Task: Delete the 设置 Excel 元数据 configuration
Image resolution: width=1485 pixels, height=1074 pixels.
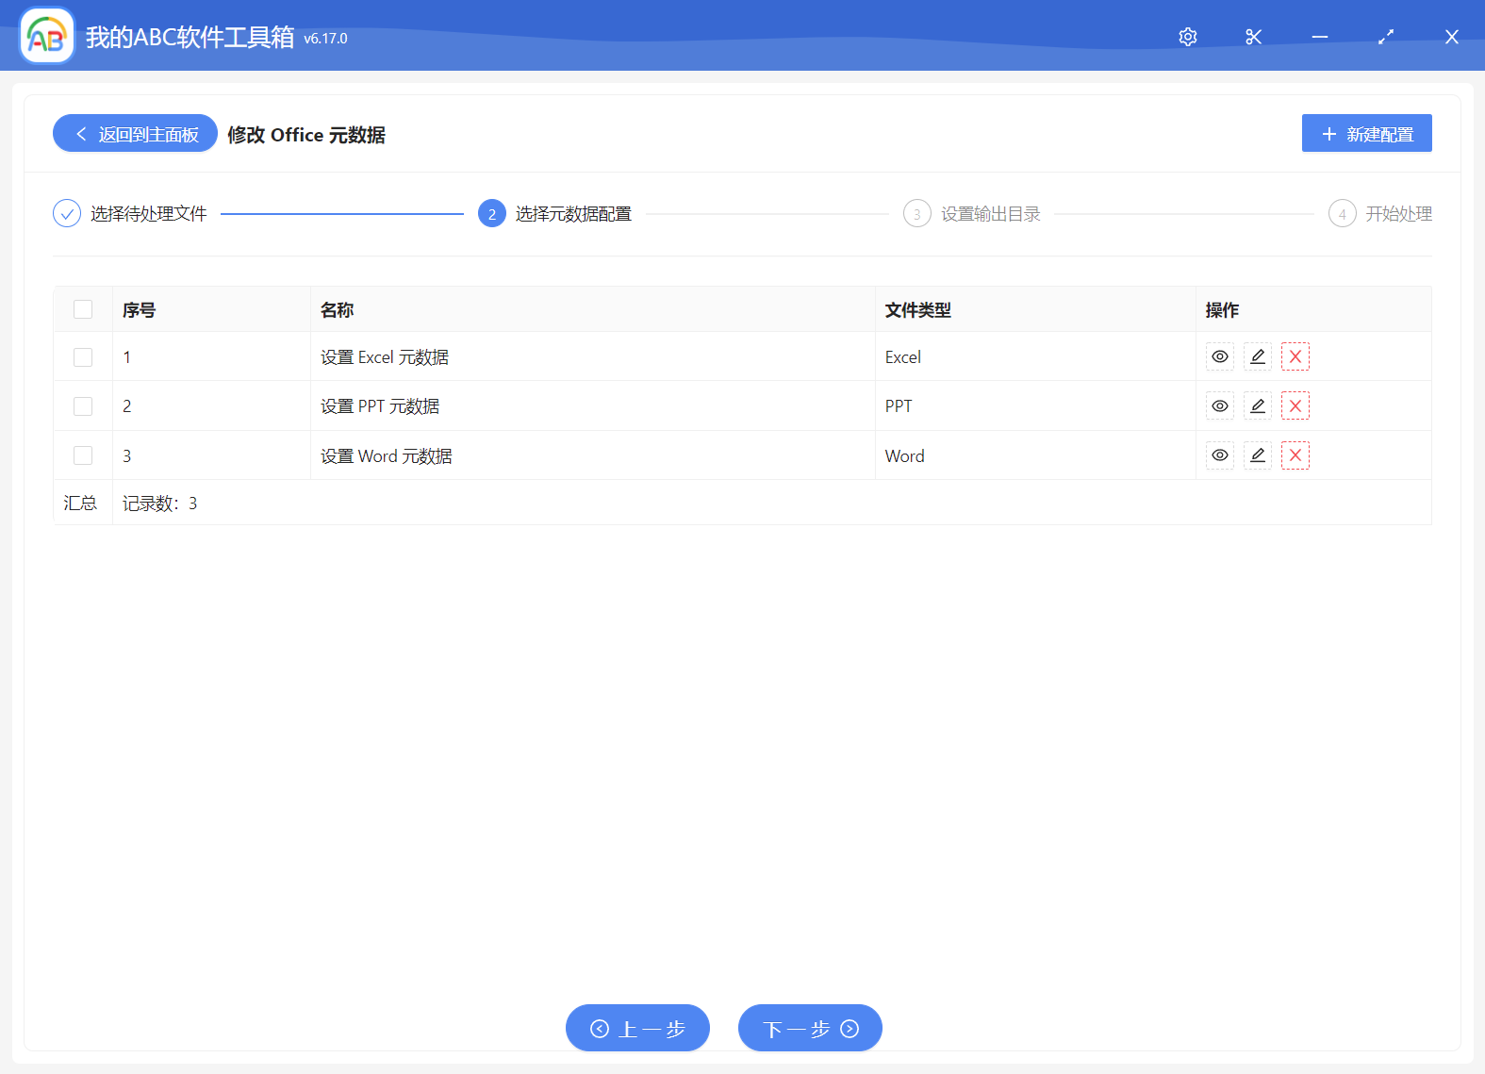Action: [1295, 356]
